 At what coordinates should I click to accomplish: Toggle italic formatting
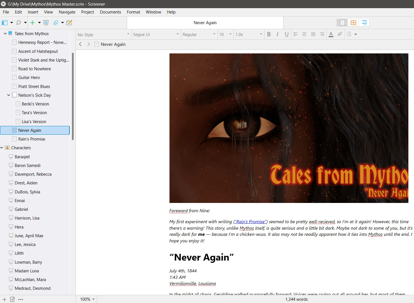coord(278,34)
